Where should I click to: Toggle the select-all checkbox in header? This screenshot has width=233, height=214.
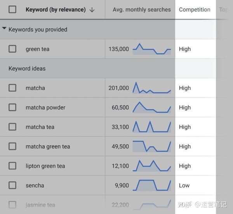tap(12, 10)
